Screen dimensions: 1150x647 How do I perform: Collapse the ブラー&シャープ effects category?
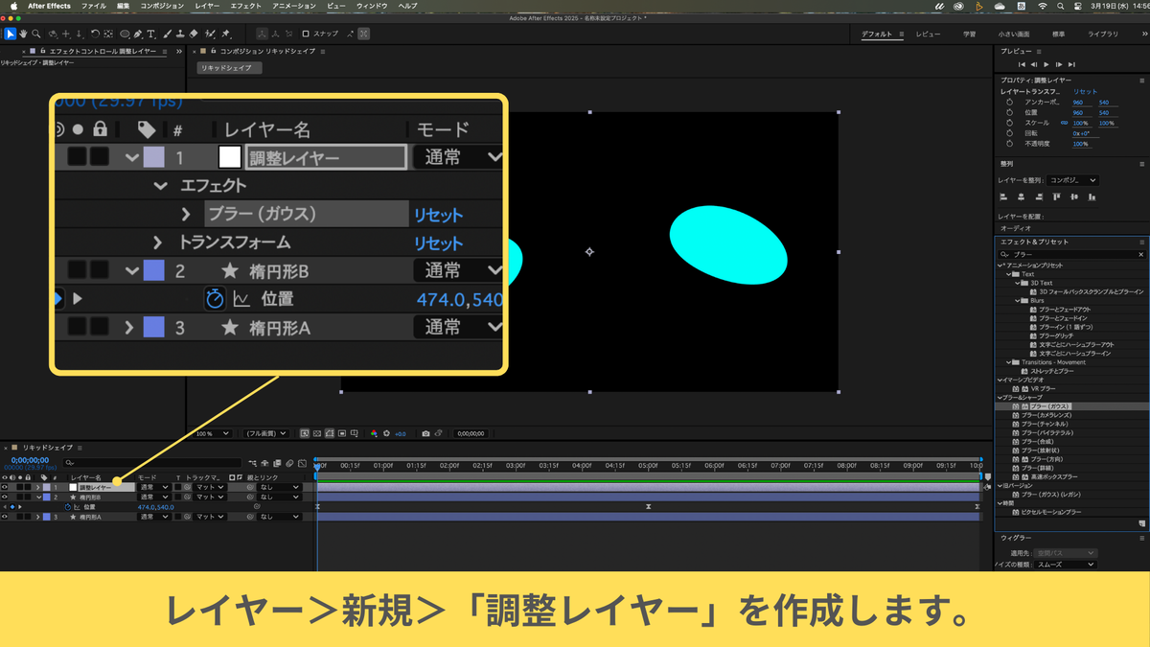tap(1000, 398)
